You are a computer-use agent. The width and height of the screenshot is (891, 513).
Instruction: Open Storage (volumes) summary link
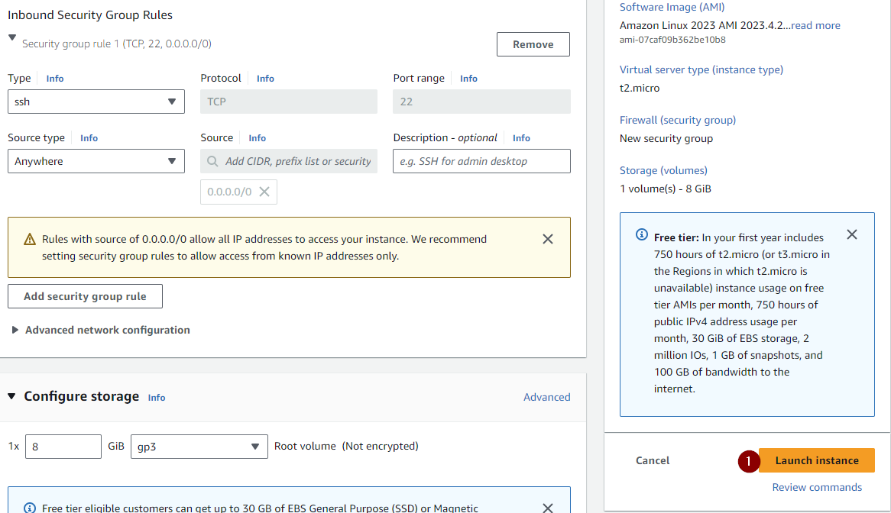click(x=663, y=170)
